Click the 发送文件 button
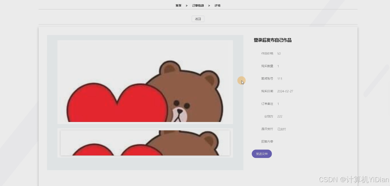This screenshot has height=186, width=390. tap(262, 154)
